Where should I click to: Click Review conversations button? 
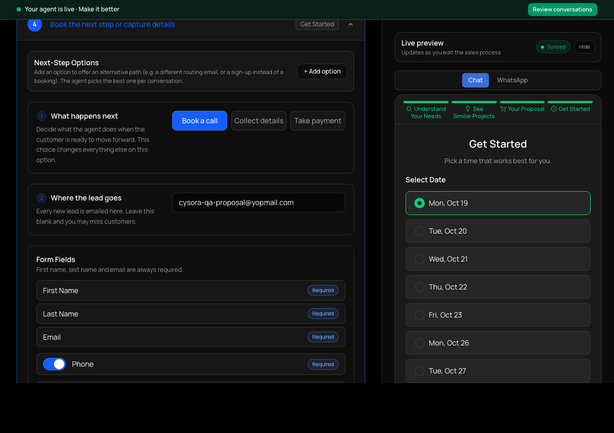pos(562,9)
